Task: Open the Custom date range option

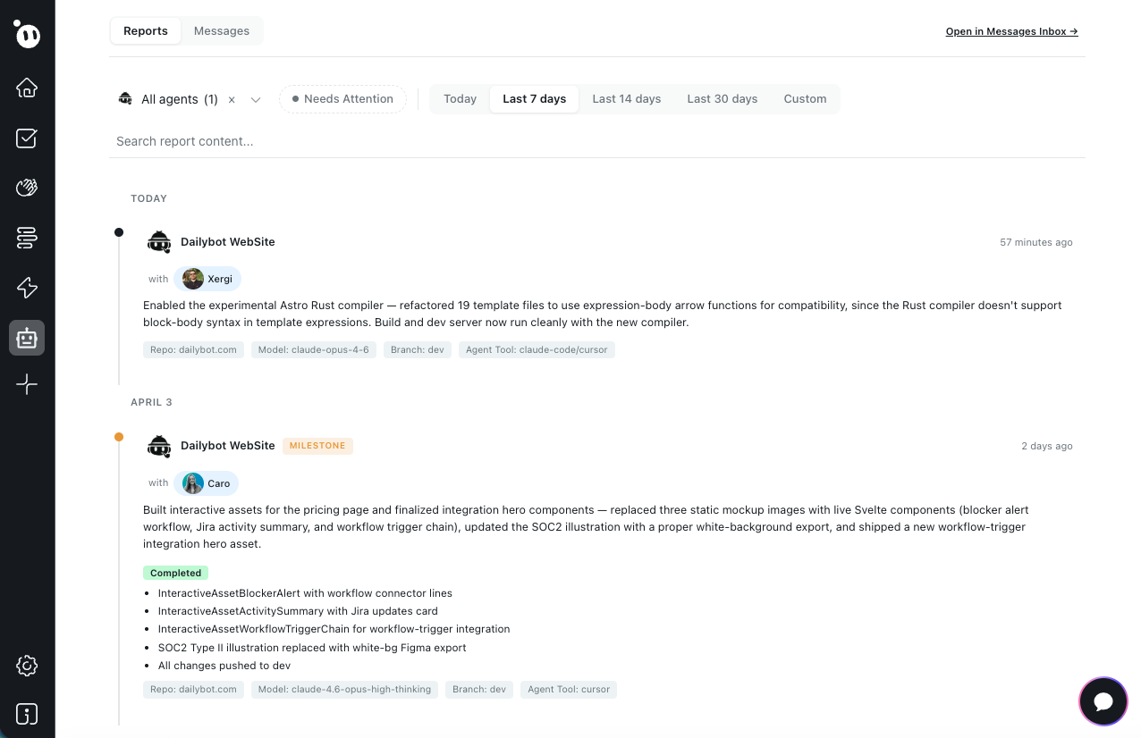Action: [805, 98]
